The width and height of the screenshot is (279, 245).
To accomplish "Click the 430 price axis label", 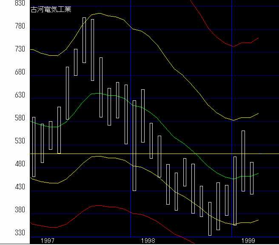I will [8, 187].
